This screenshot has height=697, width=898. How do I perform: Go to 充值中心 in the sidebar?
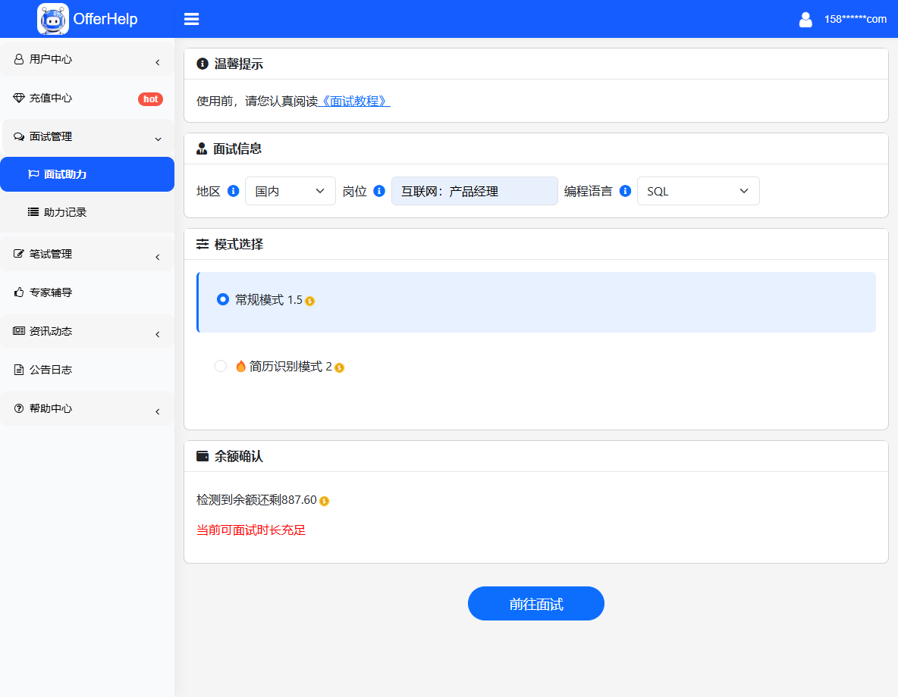point(51,98)
